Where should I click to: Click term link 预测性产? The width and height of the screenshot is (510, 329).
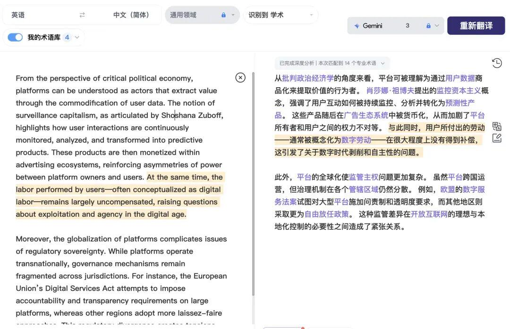460,103
